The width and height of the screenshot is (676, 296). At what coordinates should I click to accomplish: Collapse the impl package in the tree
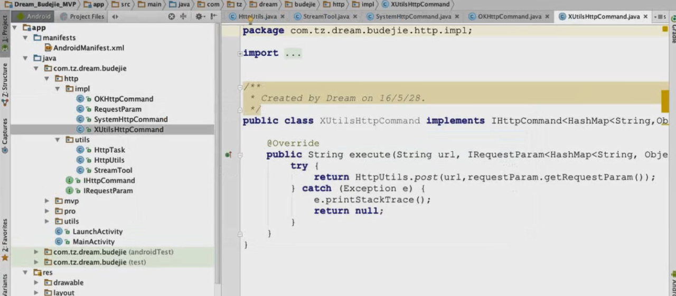(58, 89)
